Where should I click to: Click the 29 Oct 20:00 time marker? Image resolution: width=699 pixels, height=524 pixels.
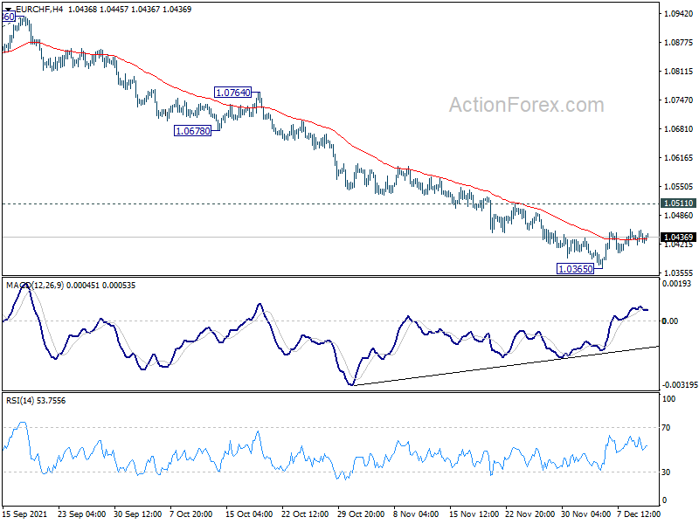coord(361,514)
